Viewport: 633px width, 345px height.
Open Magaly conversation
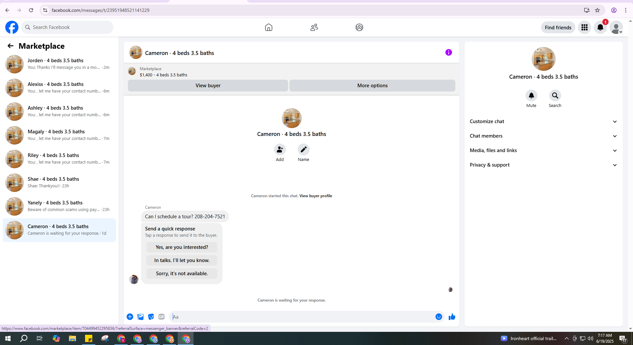coord(59,135)
